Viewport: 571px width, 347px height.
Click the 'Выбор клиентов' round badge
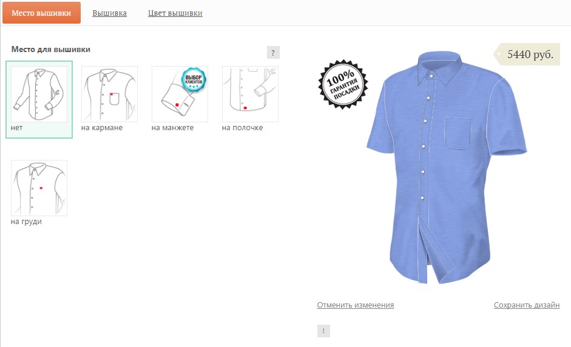194,79
